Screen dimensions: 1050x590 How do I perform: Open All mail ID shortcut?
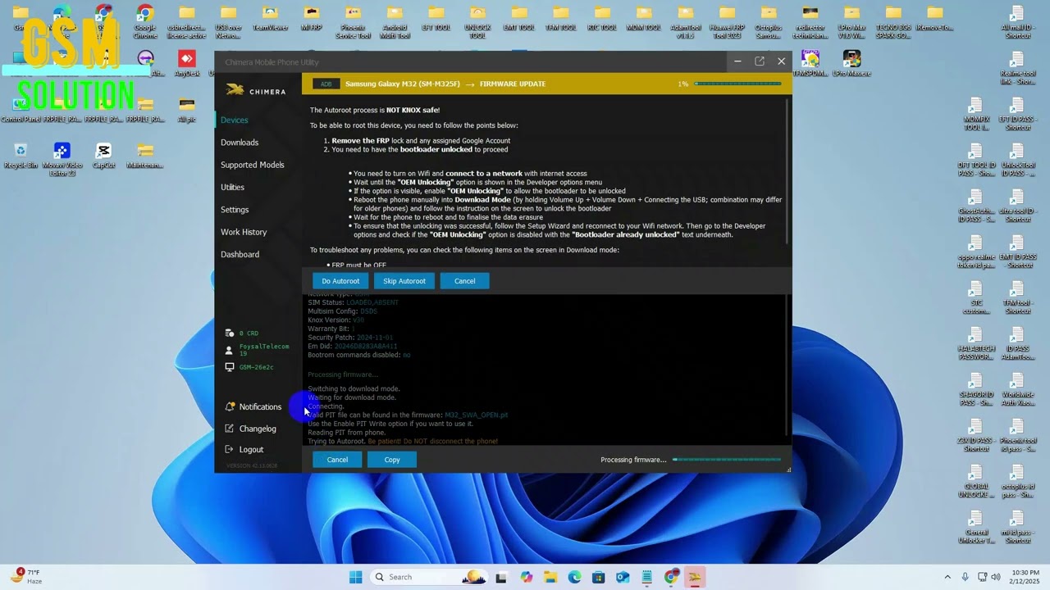click(x=1017, y=21)
